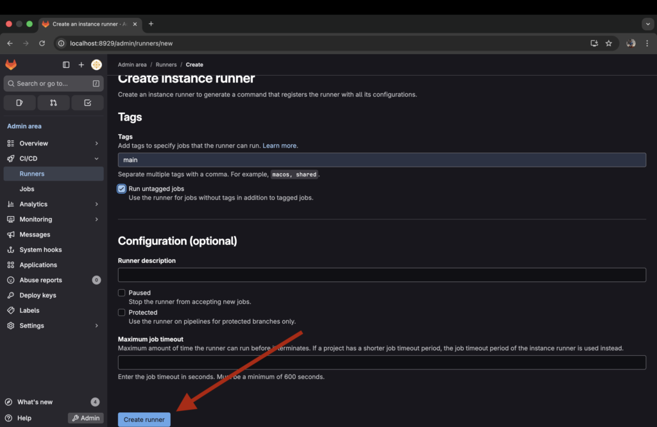Open the to-do list icon in sidebar
The width and height of the screenshot is (657, 427).
tap(87, 102)
